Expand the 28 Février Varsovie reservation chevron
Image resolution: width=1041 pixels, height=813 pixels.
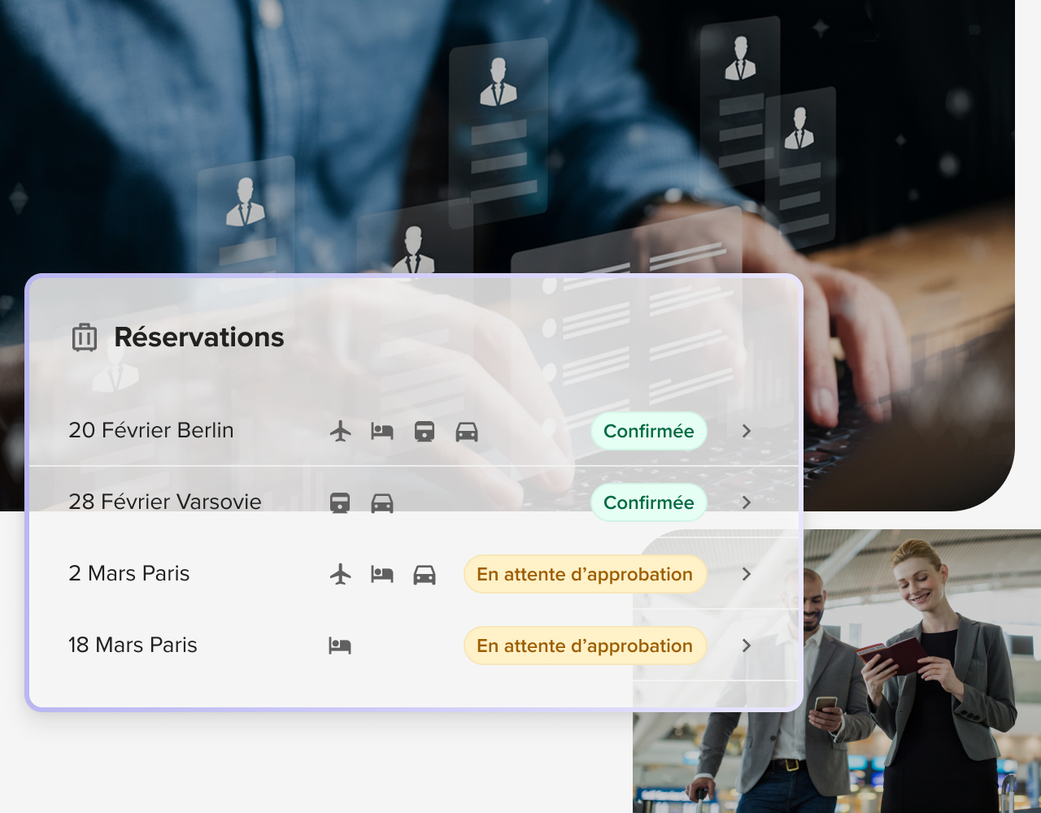coord(747,502)
